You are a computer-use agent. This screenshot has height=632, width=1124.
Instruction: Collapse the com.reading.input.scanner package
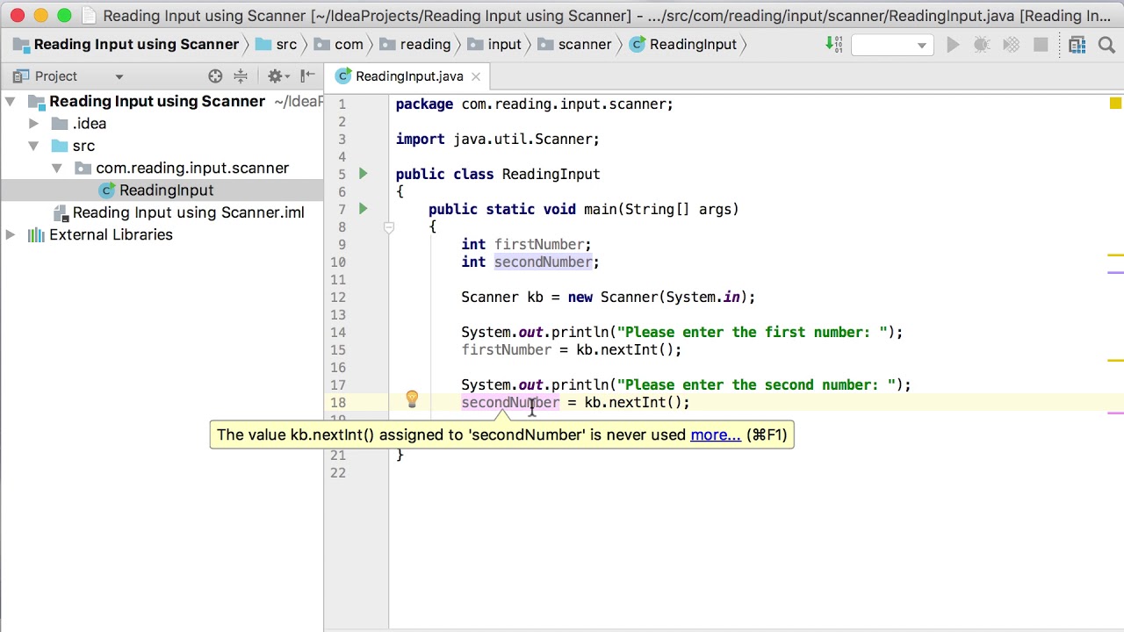[57, 168]
